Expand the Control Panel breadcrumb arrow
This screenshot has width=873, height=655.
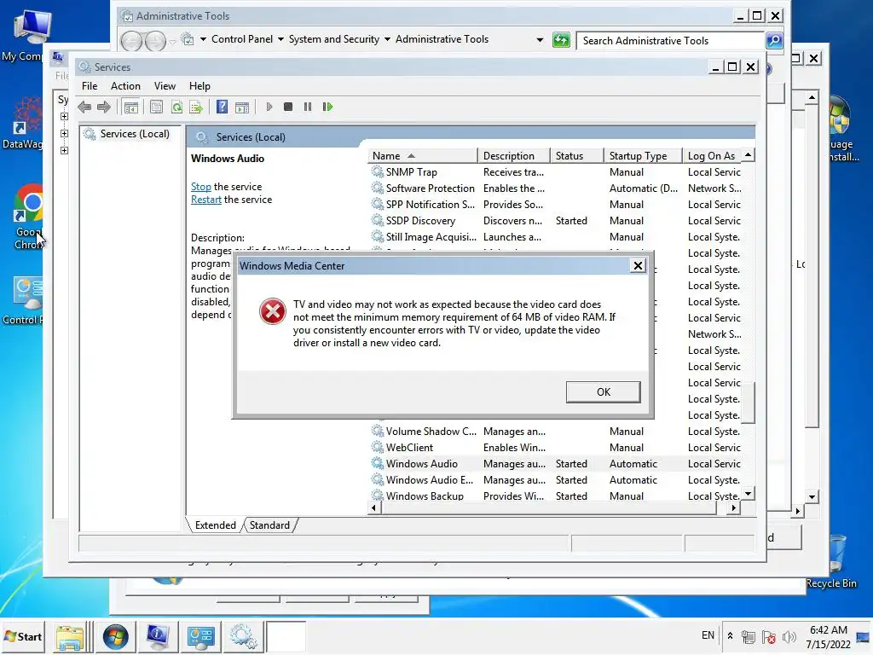[x=280, y=39]
